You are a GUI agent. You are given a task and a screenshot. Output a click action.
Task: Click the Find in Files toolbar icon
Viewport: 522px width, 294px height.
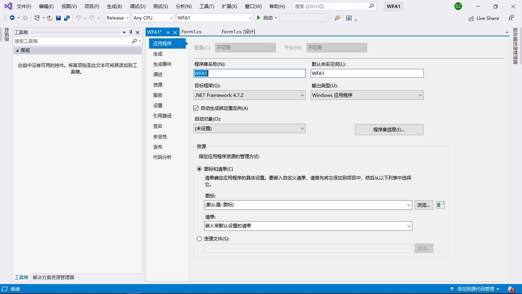pos(337,18)
